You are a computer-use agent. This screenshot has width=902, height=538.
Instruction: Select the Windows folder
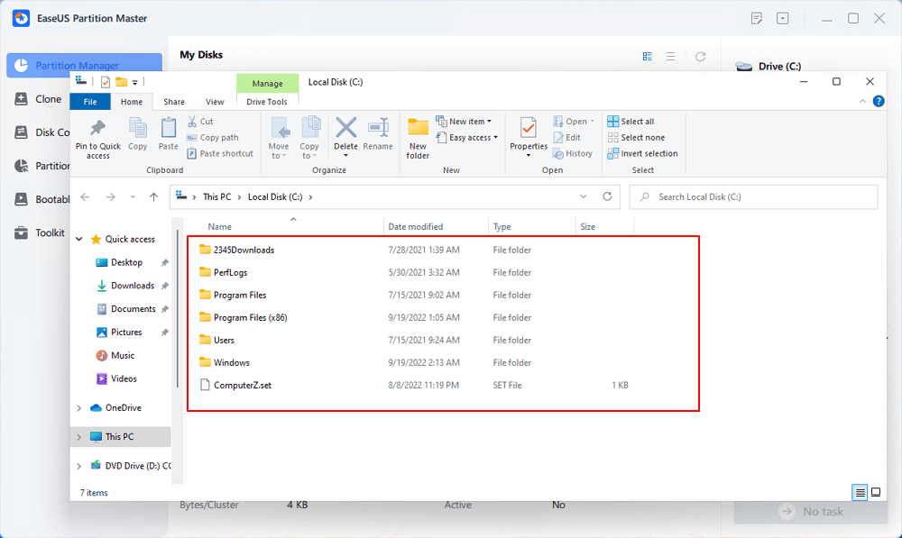231,362
